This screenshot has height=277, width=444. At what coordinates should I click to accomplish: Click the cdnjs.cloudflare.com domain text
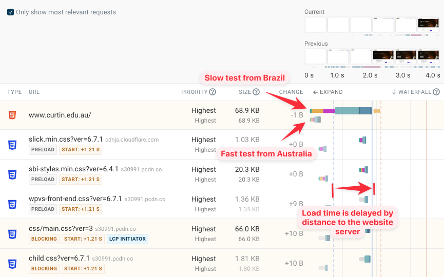pos(132,140)
